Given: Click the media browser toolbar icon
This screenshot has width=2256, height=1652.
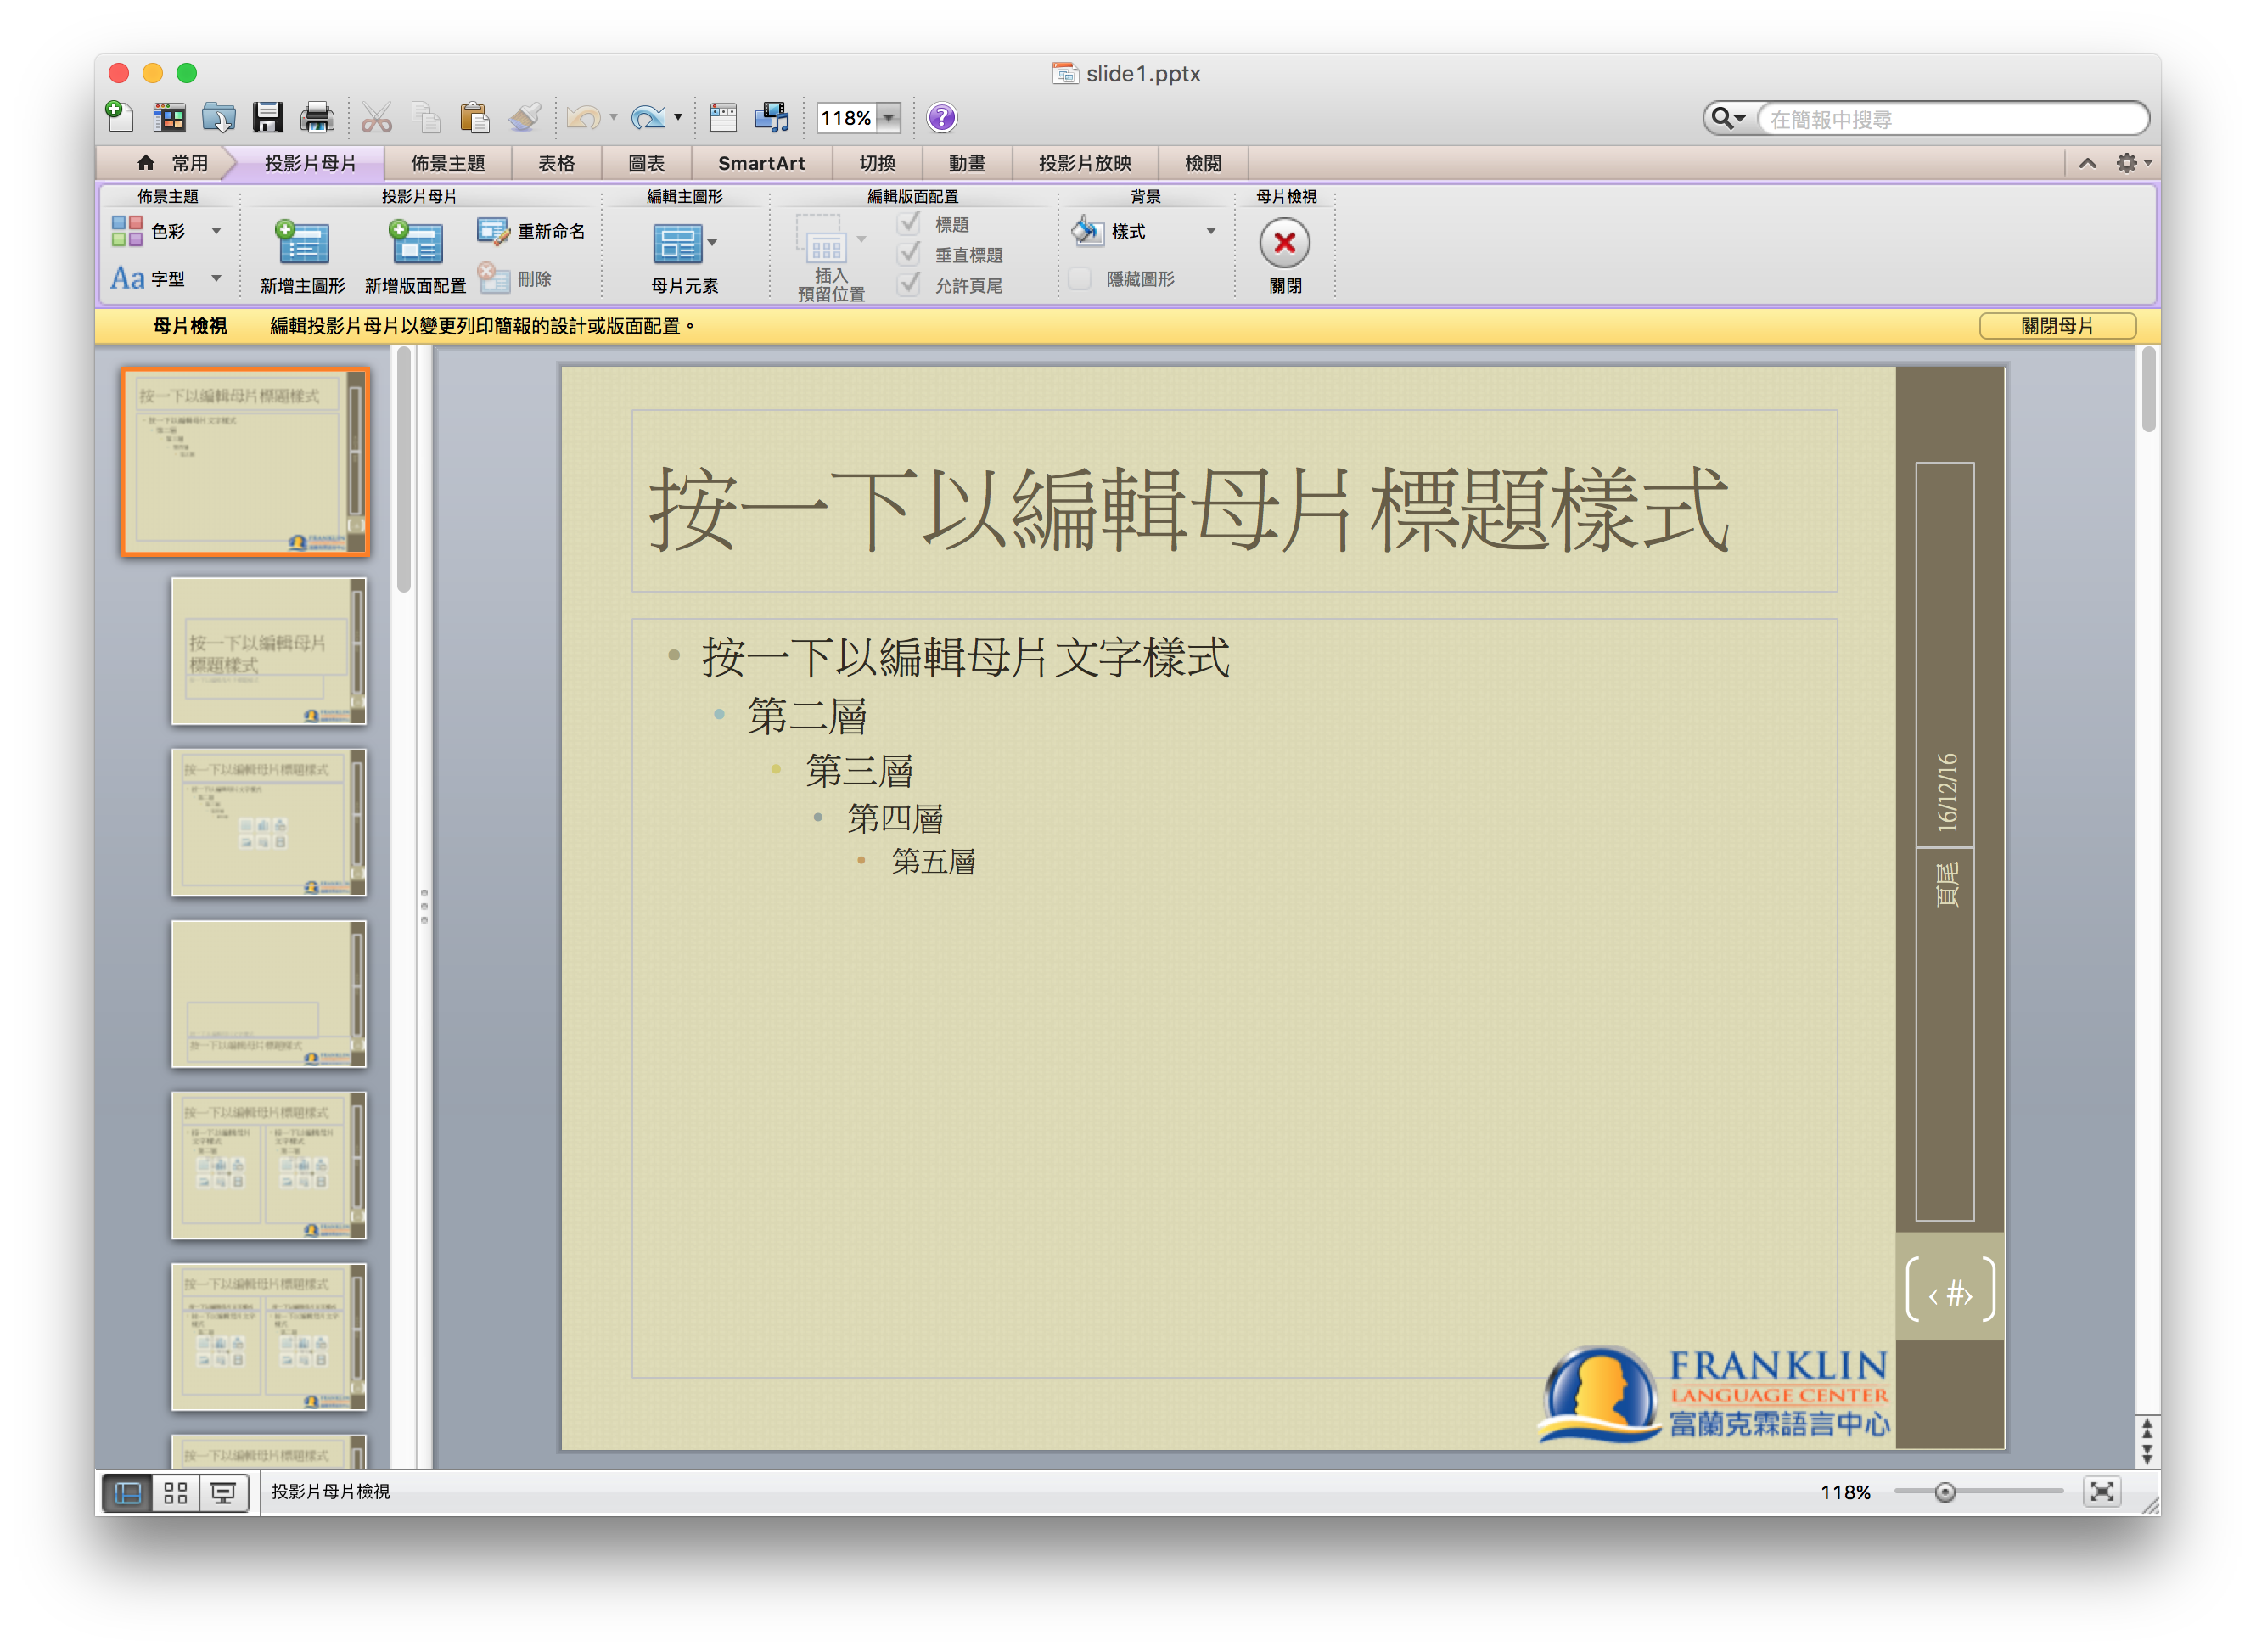Looking at the screenshot, I should (x=772, y=118).
